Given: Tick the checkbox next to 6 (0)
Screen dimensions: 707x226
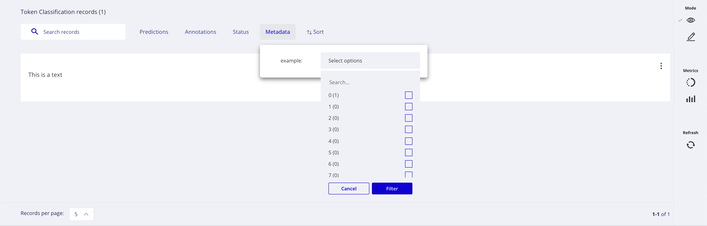Looking at the screenshot, I should [x=409, y=164].
